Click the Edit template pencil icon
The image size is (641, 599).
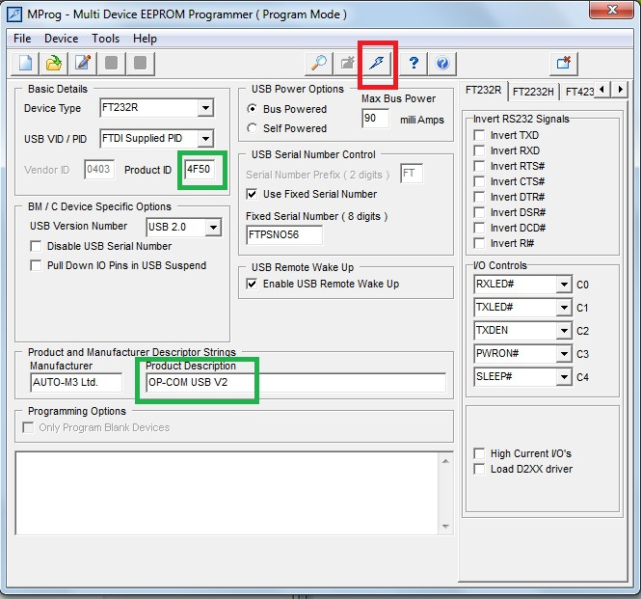click(83, 64)
